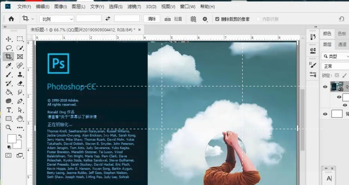Image resolution: width=349 pixels, height=185 pixels.
Task: Expand the layer filter 类型 dropdown
Action: coord(335,56)
